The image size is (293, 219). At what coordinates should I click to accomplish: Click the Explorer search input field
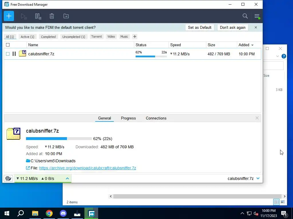click(x=273, y=66)
